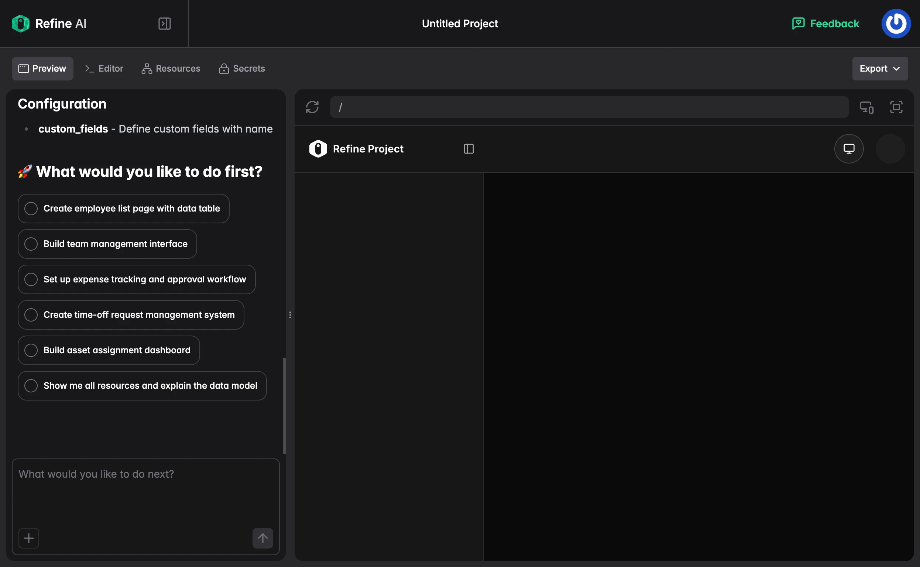Choose Build team management interface option
The width and height of the screenshot is (920, 567).
(x=107, y=244)
